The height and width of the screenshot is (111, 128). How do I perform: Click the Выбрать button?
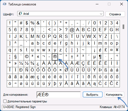(93, 95)
